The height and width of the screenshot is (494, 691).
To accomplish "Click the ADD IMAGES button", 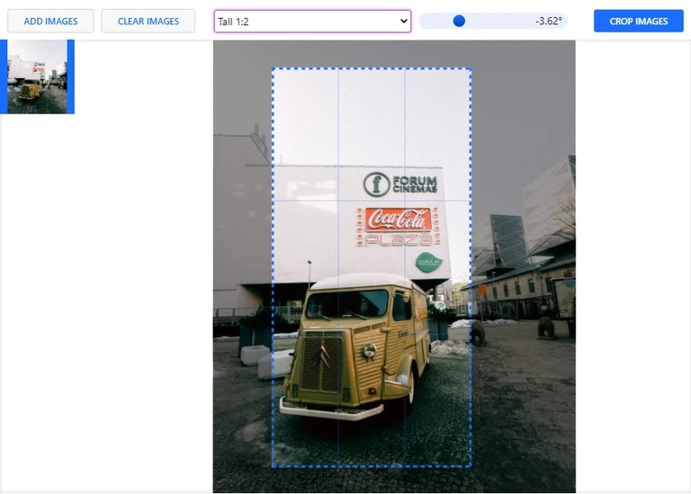I will click(50, 22).
